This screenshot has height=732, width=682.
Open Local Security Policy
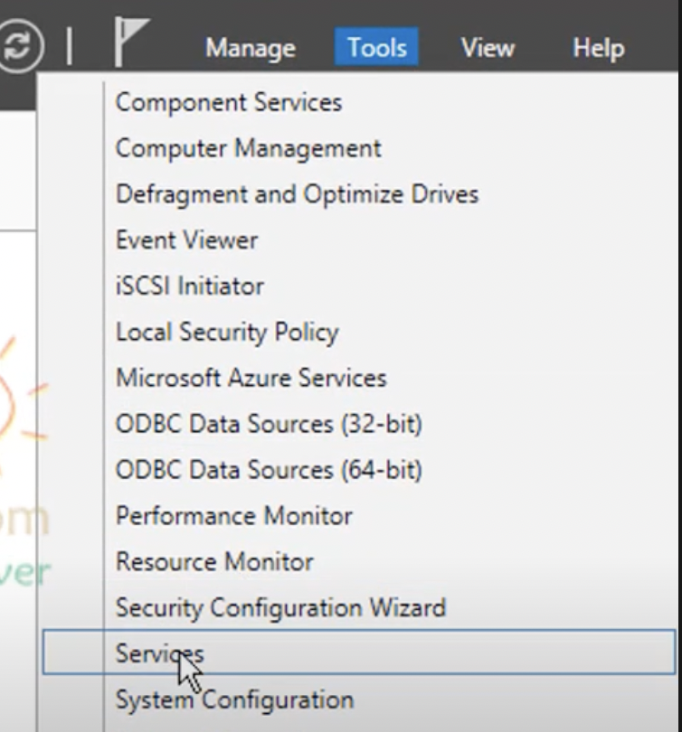pos(226,332)
